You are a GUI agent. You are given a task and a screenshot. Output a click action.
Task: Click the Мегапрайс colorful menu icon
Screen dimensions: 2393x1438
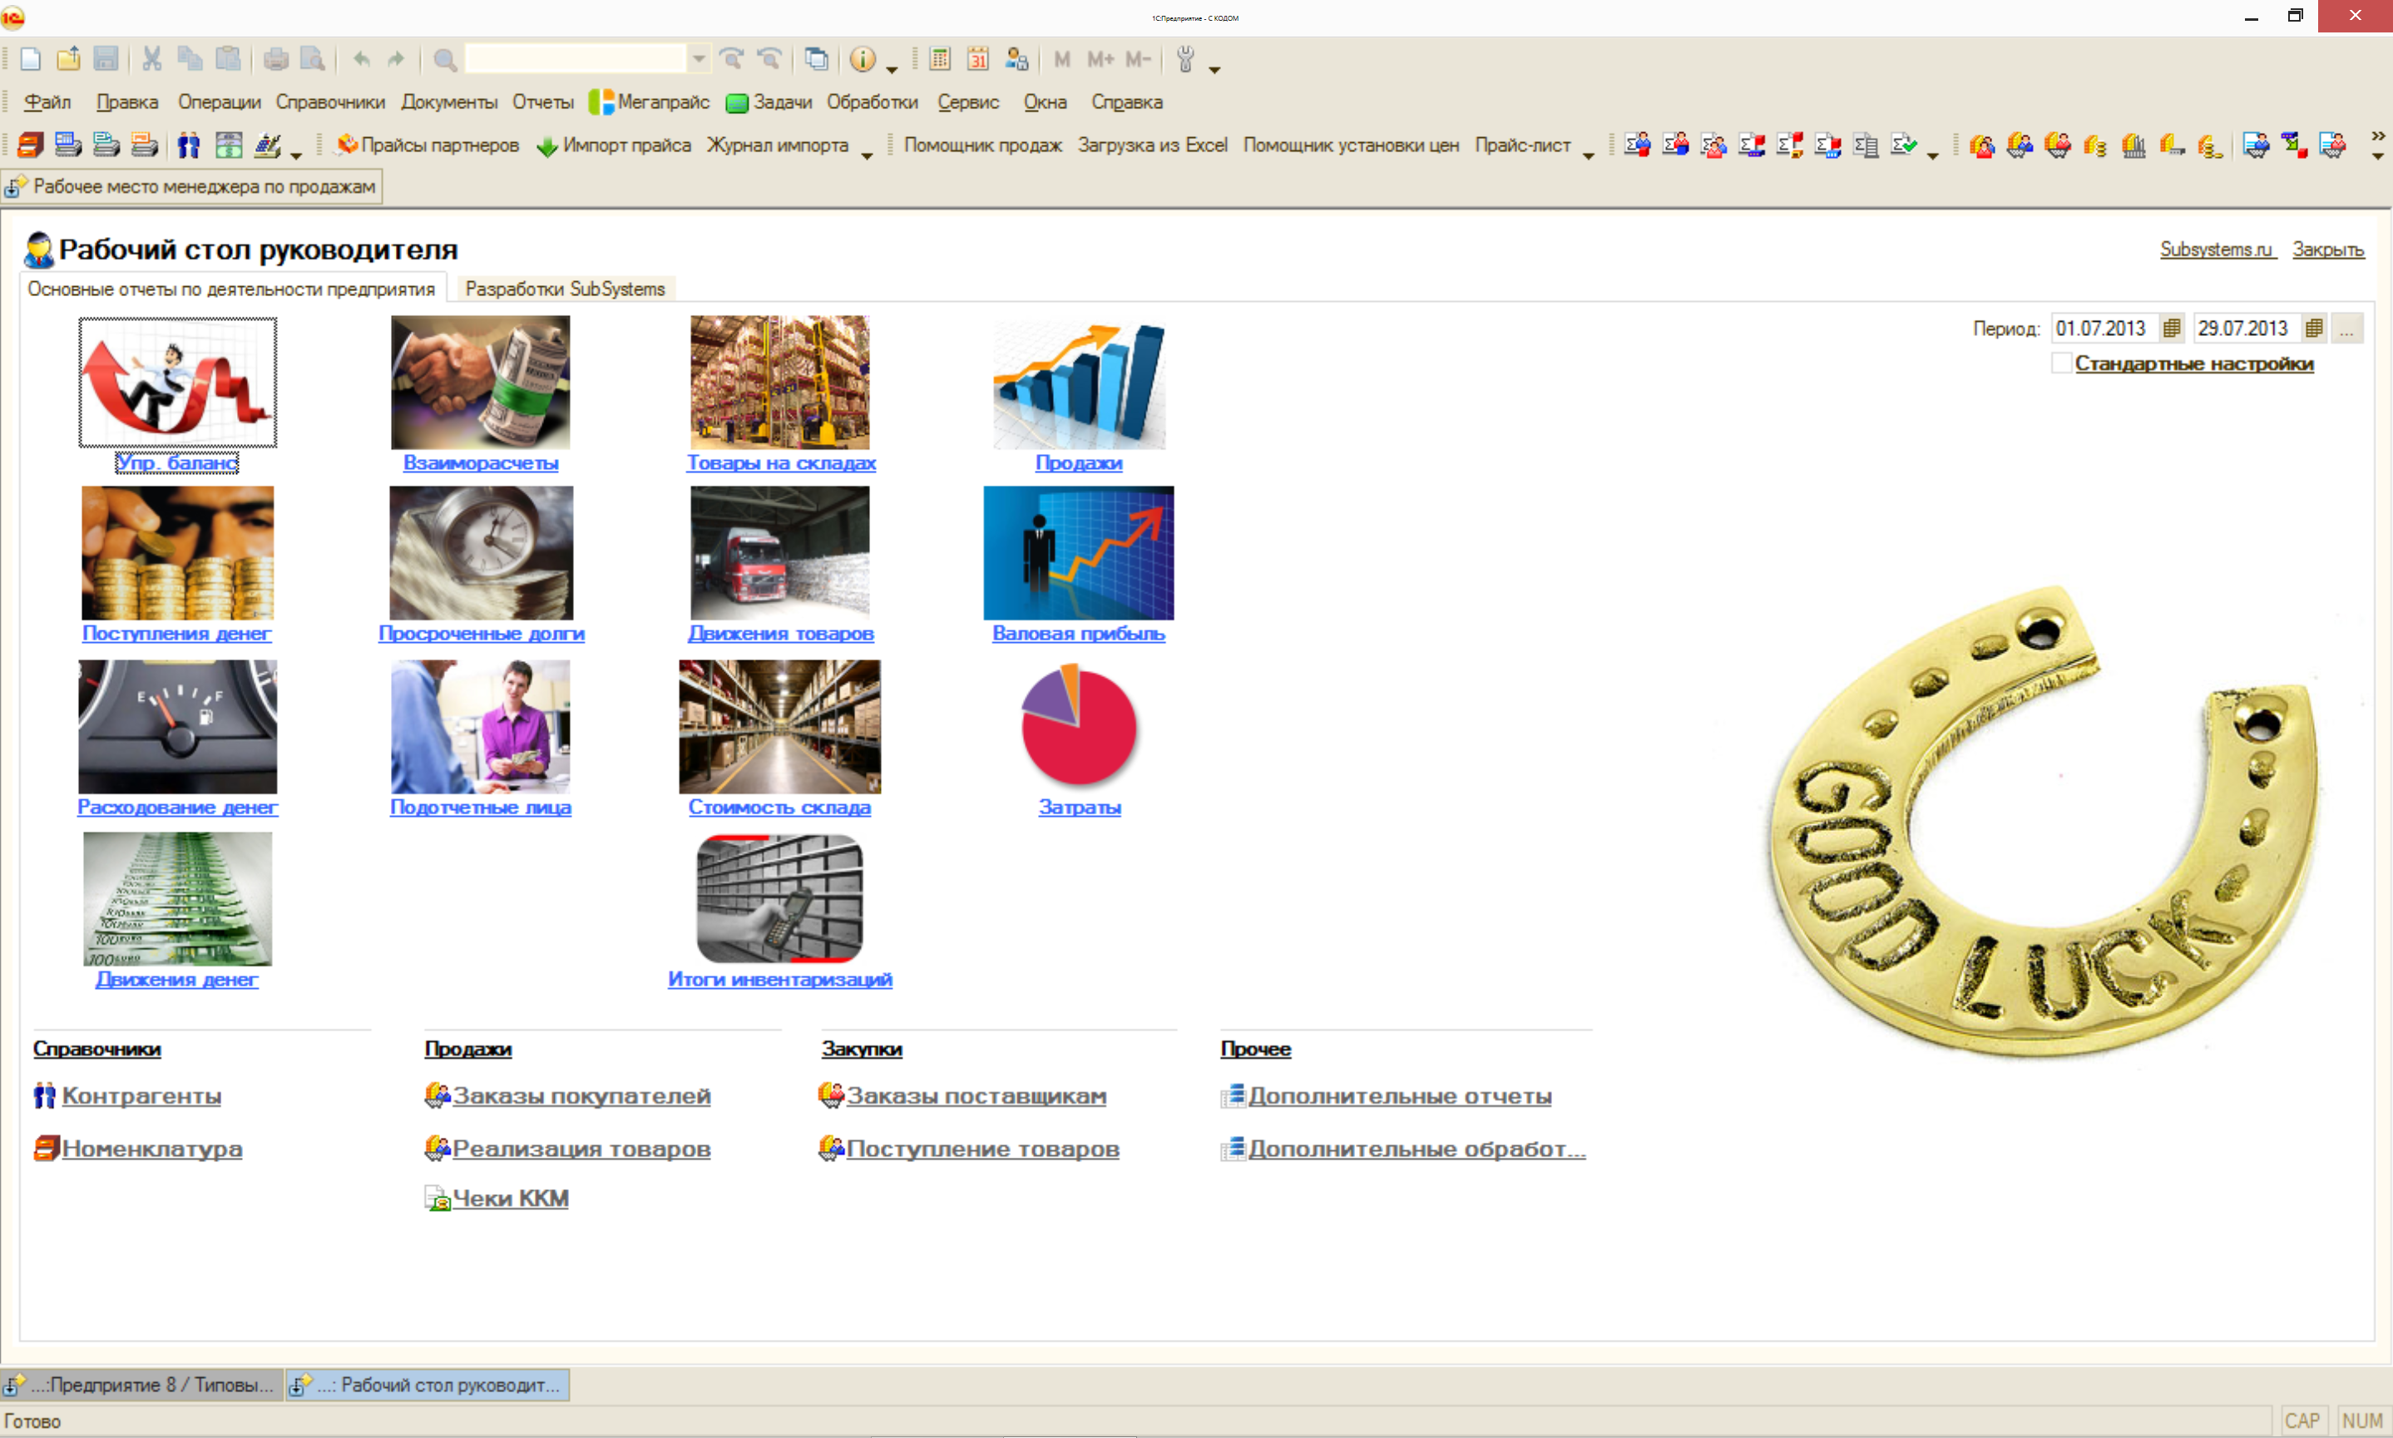[601, 101]
